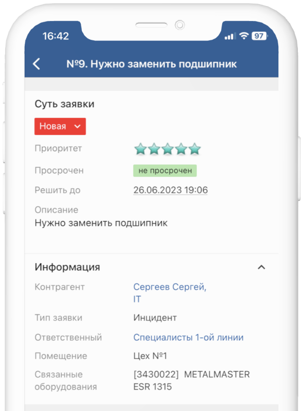303x411 pixels.
Task: Click the Ответственный label
Action: coord(68,337)
